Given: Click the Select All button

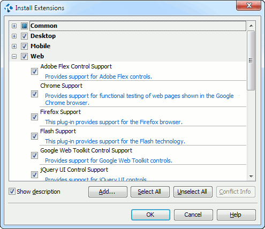Looking at the screenshot, I should tap(150, 192).
